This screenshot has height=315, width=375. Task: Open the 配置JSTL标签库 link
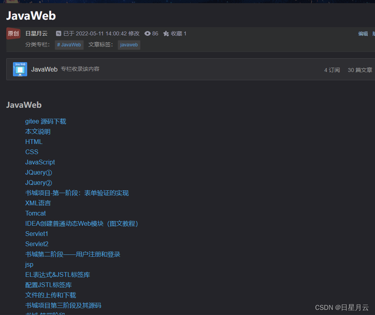[48, 285]
